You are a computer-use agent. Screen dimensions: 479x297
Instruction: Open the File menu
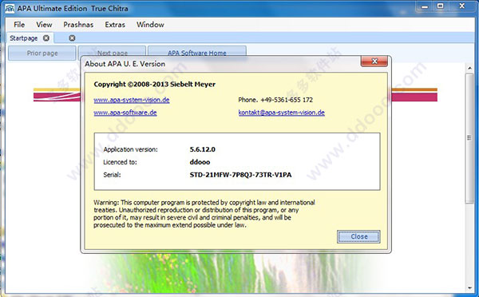tap(19, 25)
